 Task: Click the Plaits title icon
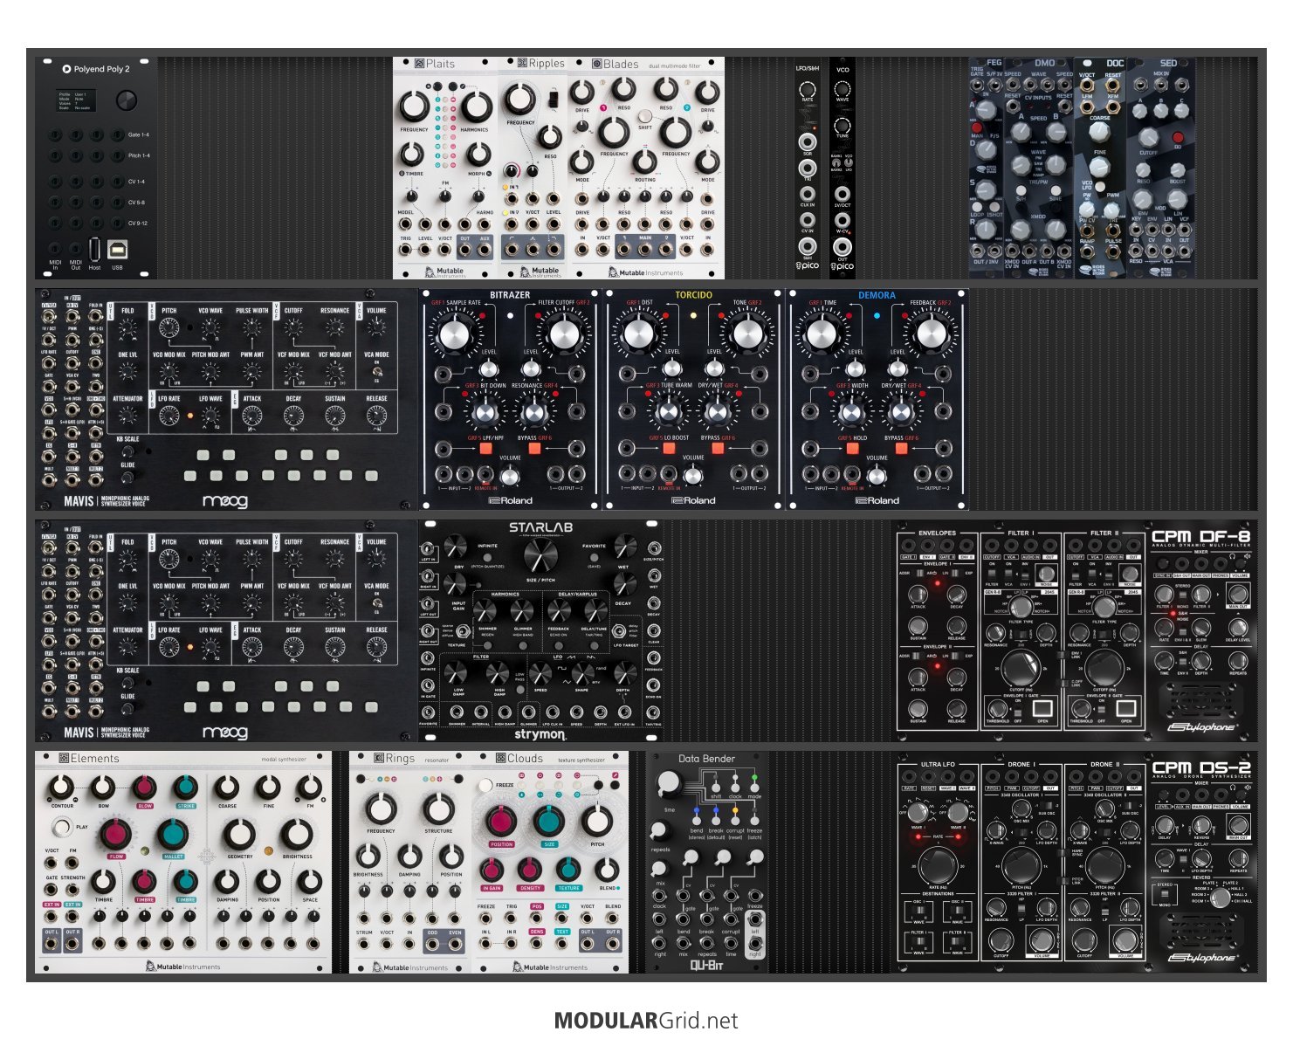421,64
